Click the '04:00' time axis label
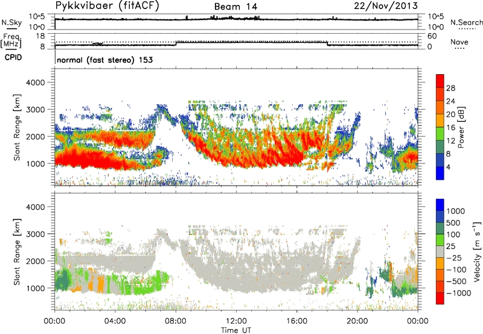The width and height of the screenshot is (483, 334). click(115, 321)
